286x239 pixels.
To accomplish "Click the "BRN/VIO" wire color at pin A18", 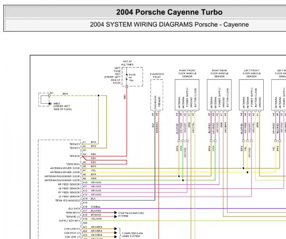I will [96, 215].
